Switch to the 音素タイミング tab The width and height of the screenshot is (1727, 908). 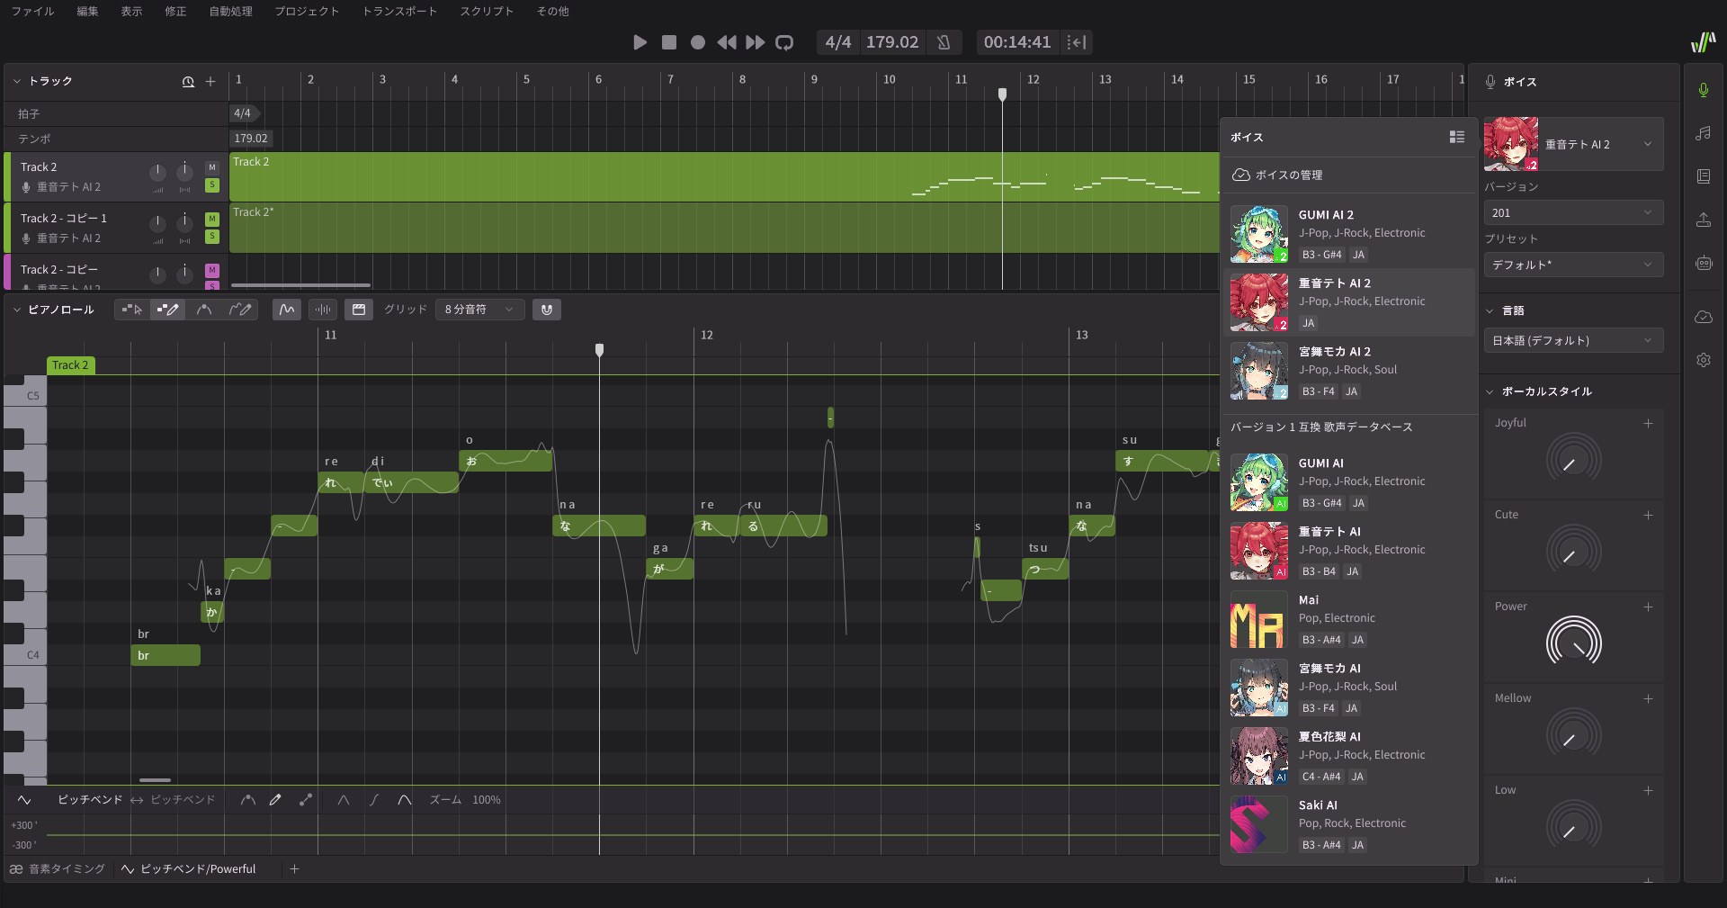58,869
